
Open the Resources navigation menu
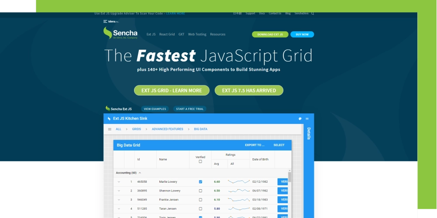217,34
